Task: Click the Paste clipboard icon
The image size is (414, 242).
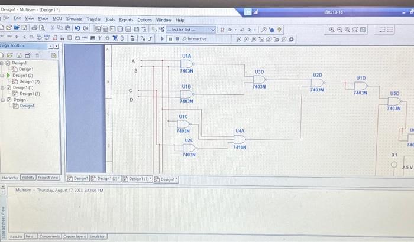Action: (67, 28)
